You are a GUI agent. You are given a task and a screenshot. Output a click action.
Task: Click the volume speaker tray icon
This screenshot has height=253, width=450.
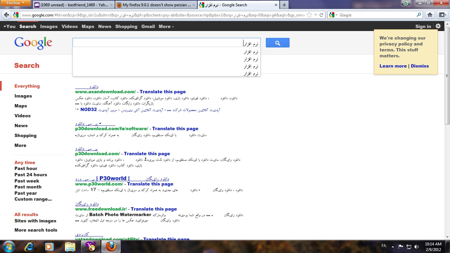(x=417, y=246)
